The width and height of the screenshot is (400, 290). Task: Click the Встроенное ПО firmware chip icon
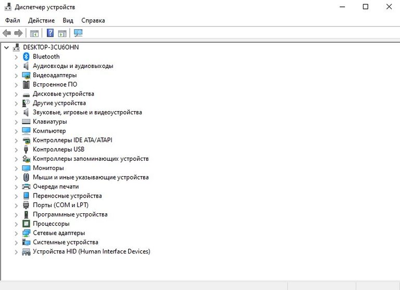click(26, 84)
